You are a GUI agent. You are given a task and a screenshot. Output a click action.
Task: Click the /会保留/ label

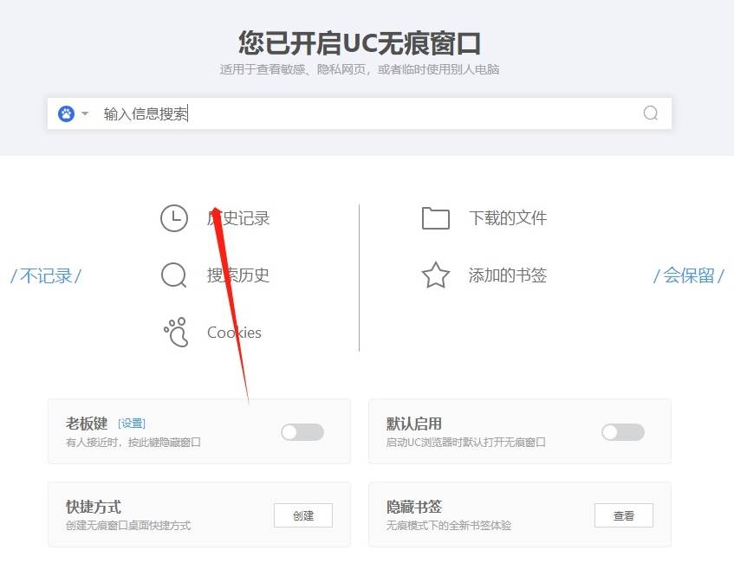(x=689, y=275)
